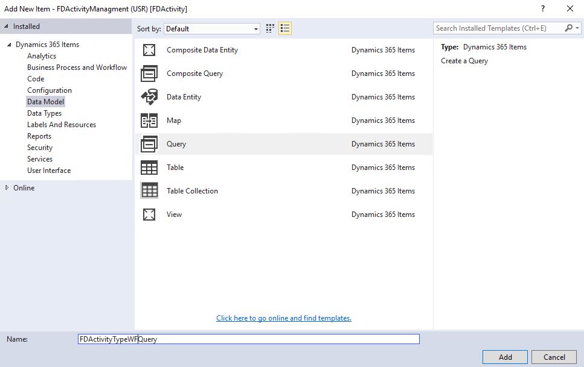584x367 pixels.
Task: Select the Composite Query label
Action: (x=195, y=74)
